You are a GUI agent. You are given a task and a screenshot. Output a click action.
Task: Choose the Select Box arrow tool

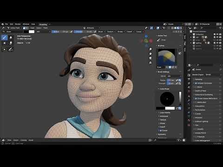coord(4,49)
